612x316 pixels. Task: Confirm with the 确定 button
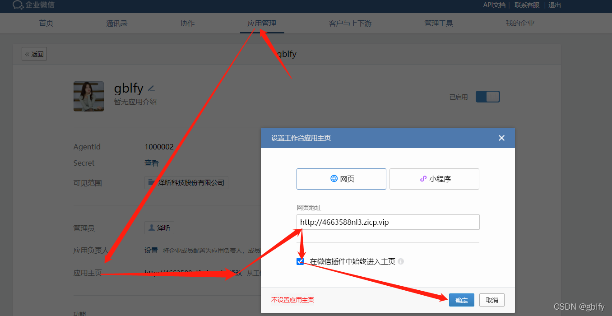[461, 300]
